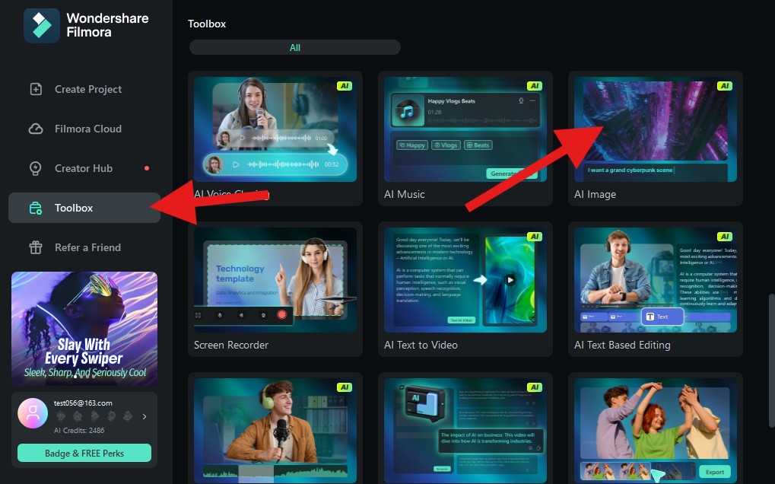Open the AI Voice Cloning tool card
This screenshot has height=484, width=775.
point(275,139)
